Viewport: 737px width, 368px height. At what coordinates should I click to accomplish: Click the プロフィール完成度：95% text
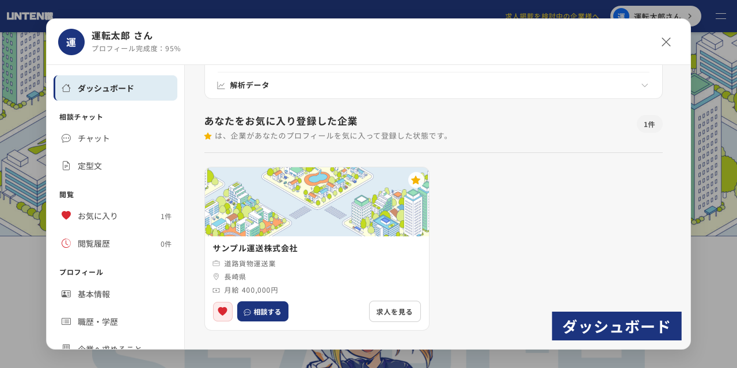136,48
